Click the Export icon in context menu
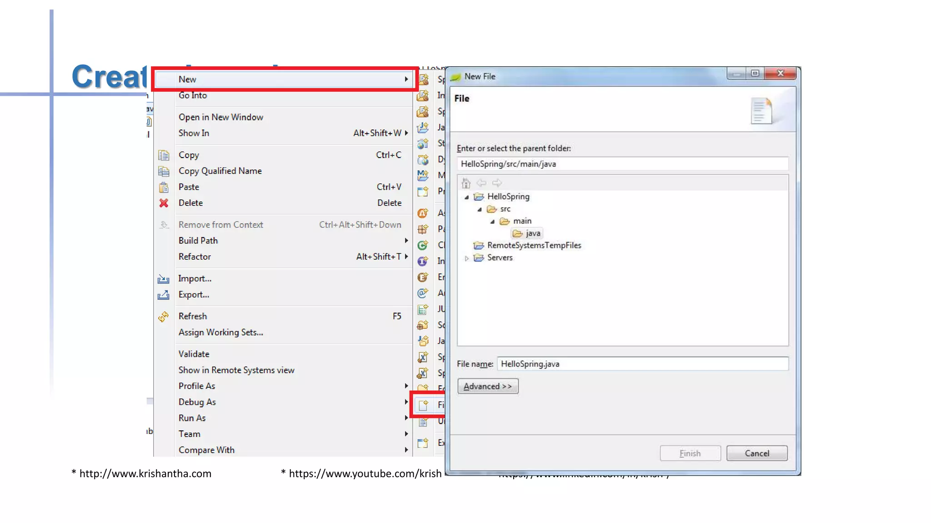The width and height of the screenshot is (931, 523). pos(164,295)
